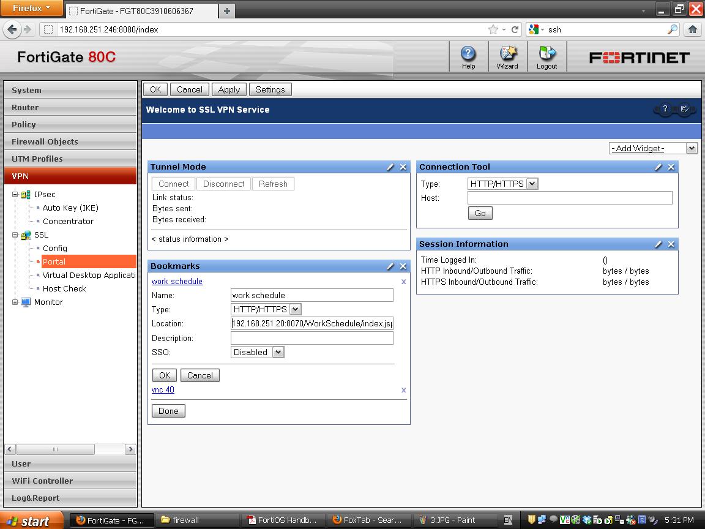Reload the page with refresh icon

[x=515, y=29]
